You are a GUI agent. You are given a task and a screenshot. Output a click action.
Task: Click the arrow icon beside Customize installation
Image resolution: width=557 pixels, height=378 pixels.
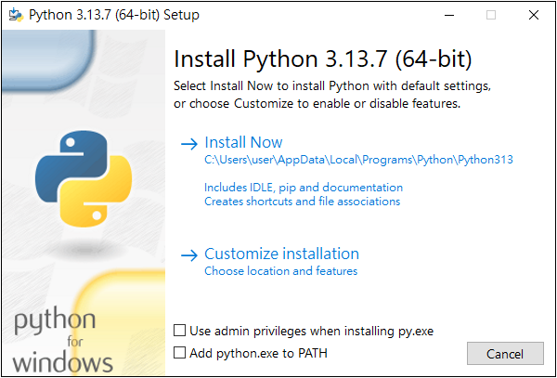pos(189,254)
